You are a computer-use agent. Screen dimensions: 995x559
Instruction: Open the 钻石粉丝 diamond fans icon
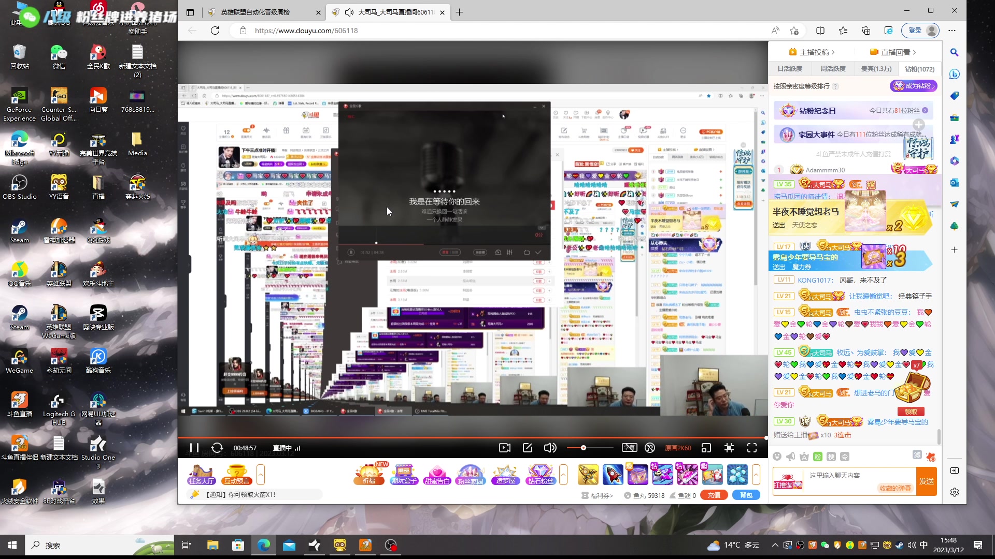tap(541, 475)
